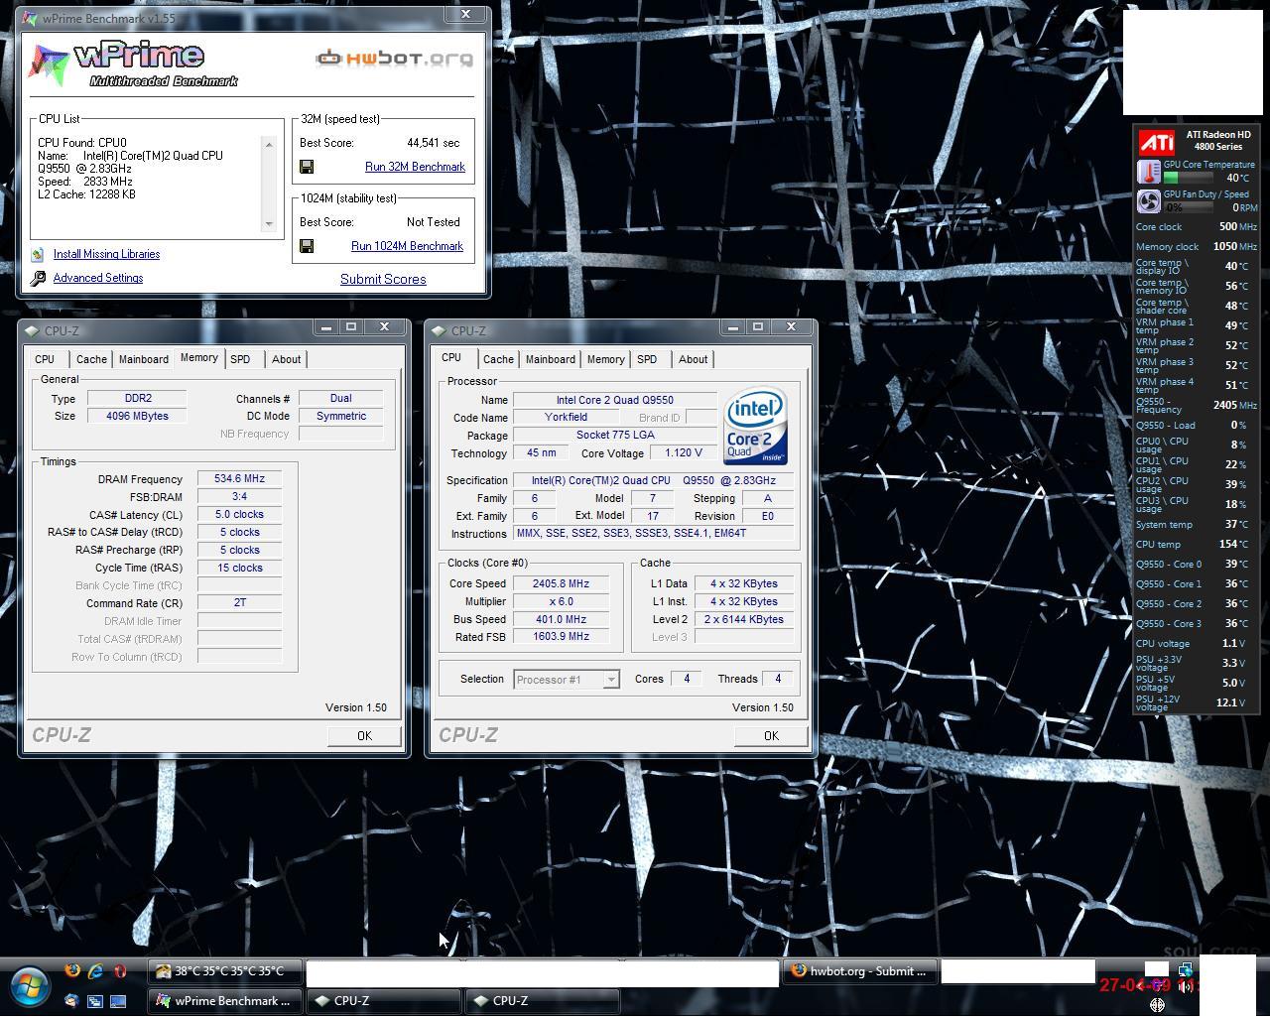This screenshot has width=1270, height=1018.
Task: Click the Submit Scores link
Action: pyautogui.click(x=383, y=280)
